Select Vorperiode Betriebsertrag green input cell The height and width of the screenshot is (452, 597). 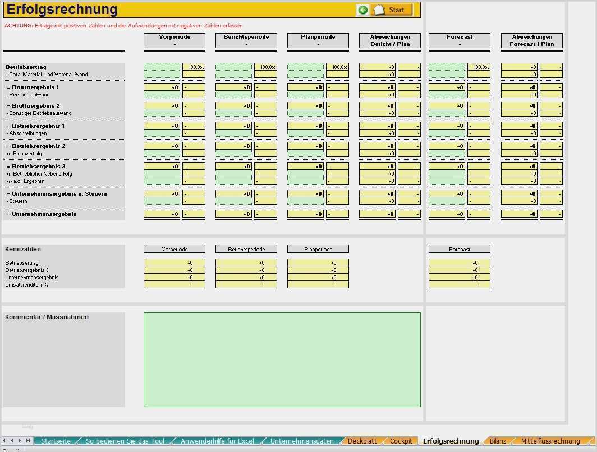(162, 67)
